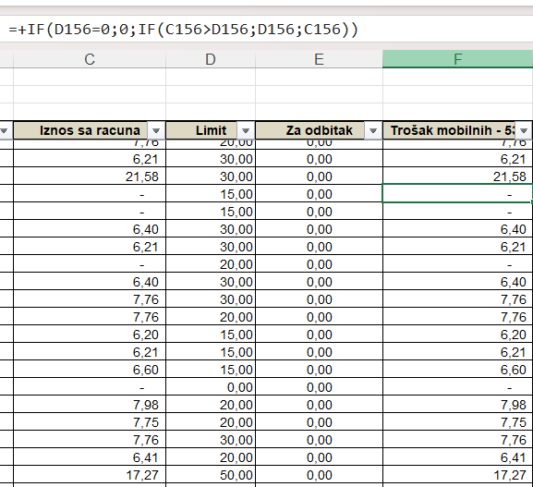Viewport: 533px width, 487px height.
Task: Select the 30,00 Limit cell in the 21,58 row
Action: 211,177
